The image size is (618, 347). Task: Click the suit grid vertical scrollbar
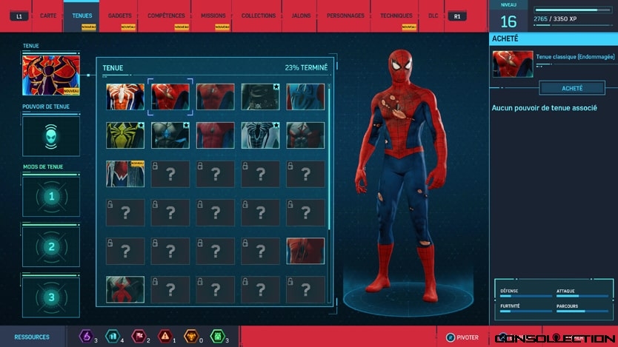(x=330, y=158)
